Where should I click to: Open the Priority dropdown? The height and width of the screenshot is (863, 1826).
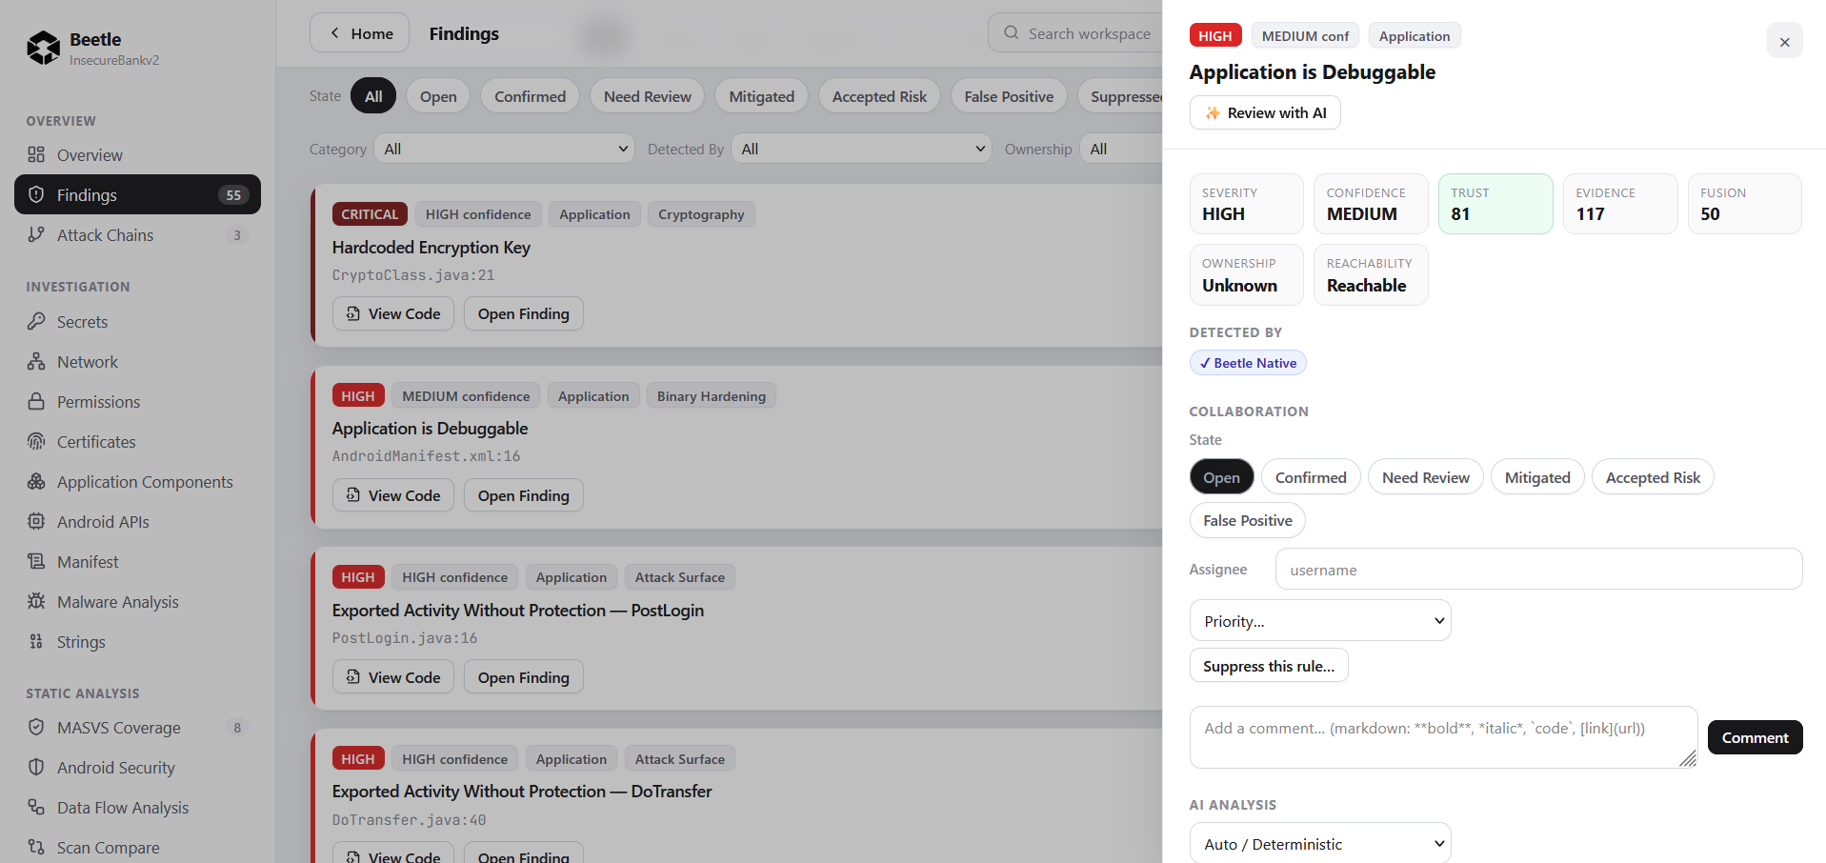click(1320, 621)
